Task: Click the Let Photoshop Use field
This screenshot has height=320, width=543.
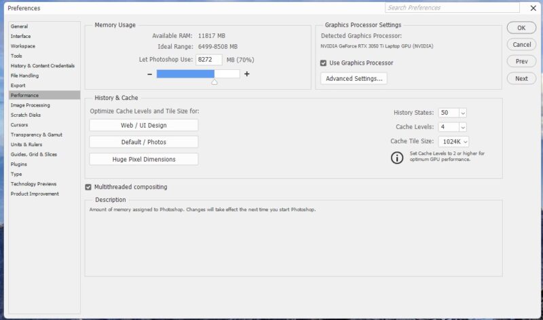Action: (x=209, y=60)
